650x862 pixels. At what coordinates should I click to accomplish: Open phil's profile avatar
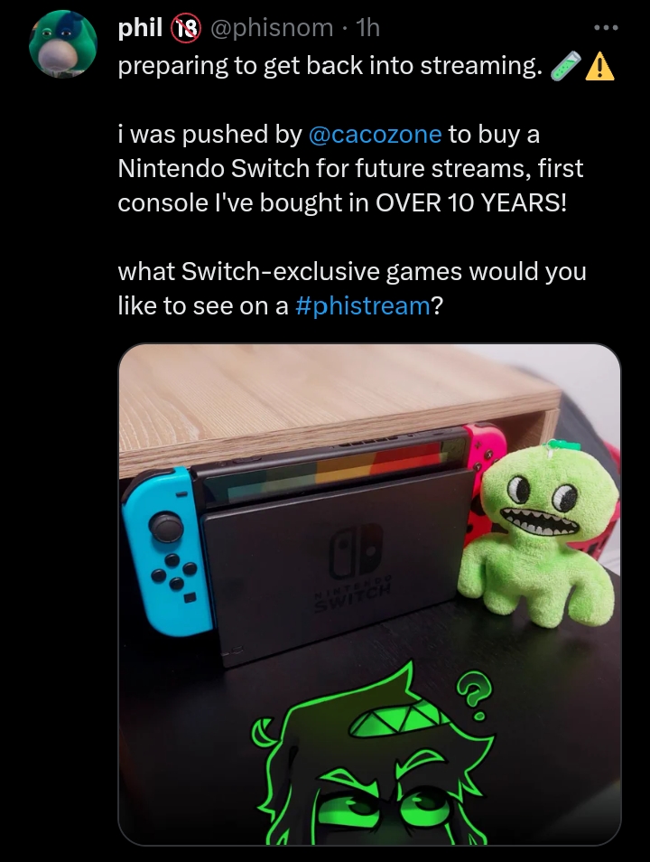pos(62,44)
